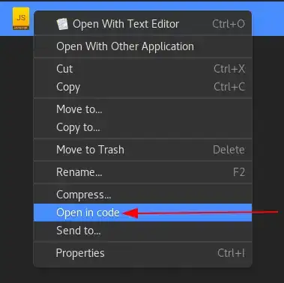Choose Open With Other Application
The image size is (284, 283).
142,46
